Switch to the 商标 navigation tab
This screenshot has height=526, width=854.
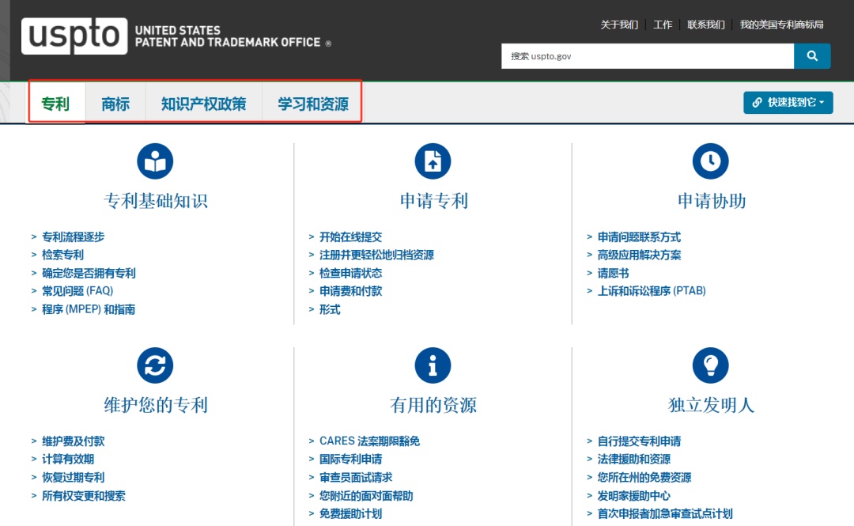point(115,104)
